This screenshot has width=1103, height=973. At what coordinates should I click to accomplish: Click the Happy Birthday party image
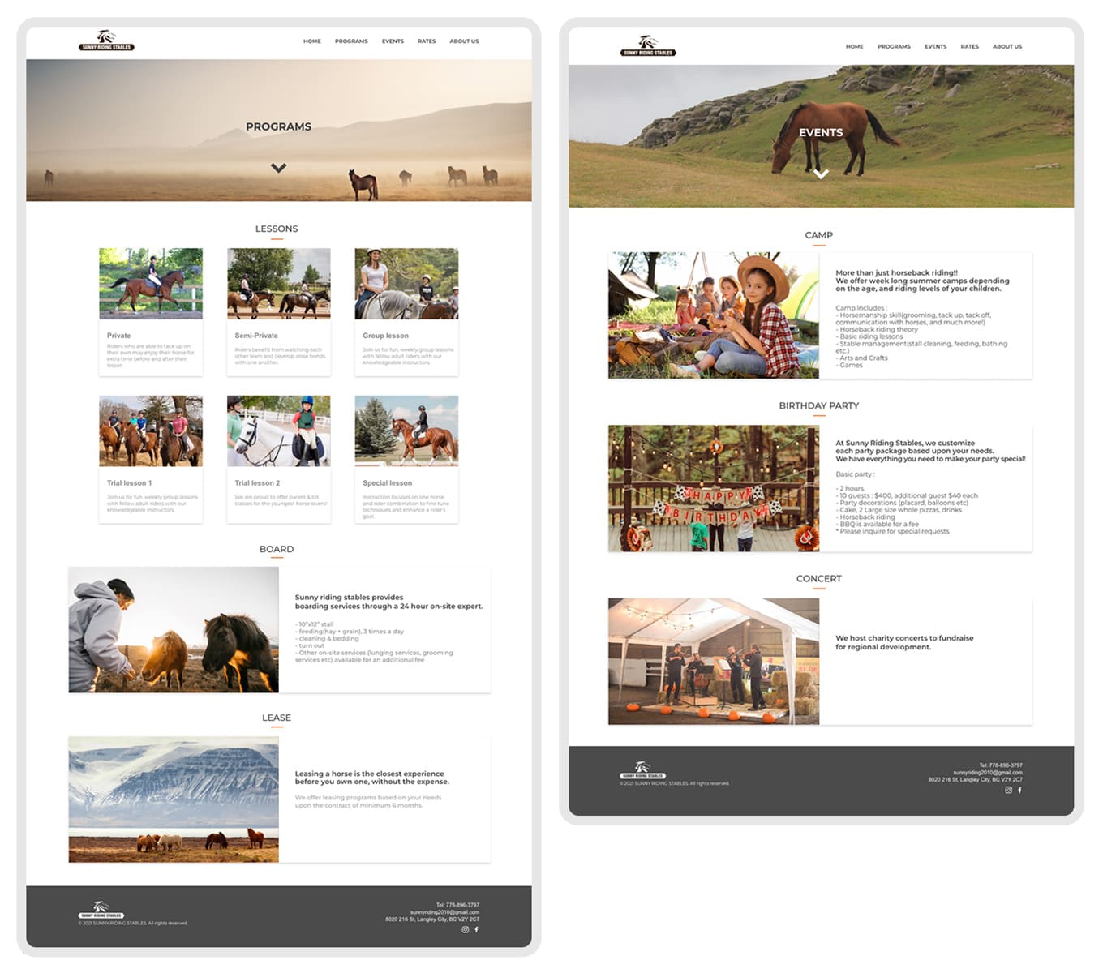point(714,488)
